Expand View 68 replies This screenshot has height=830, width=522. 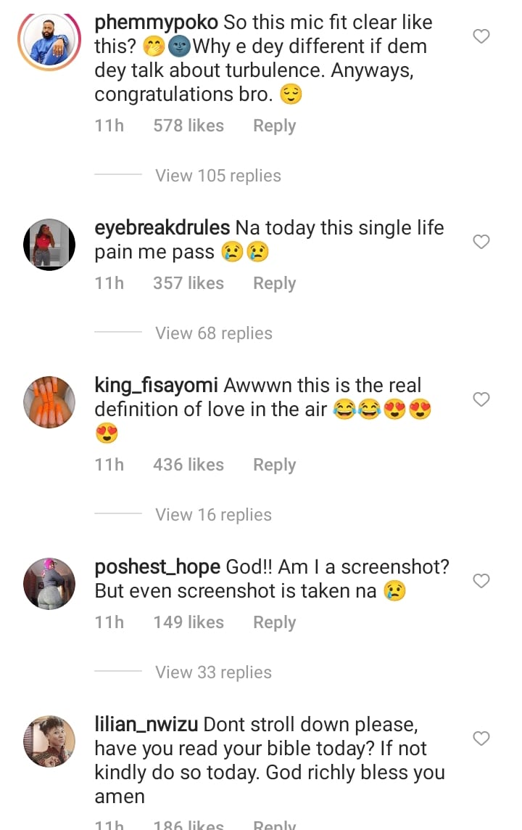(x=213, y=333)
